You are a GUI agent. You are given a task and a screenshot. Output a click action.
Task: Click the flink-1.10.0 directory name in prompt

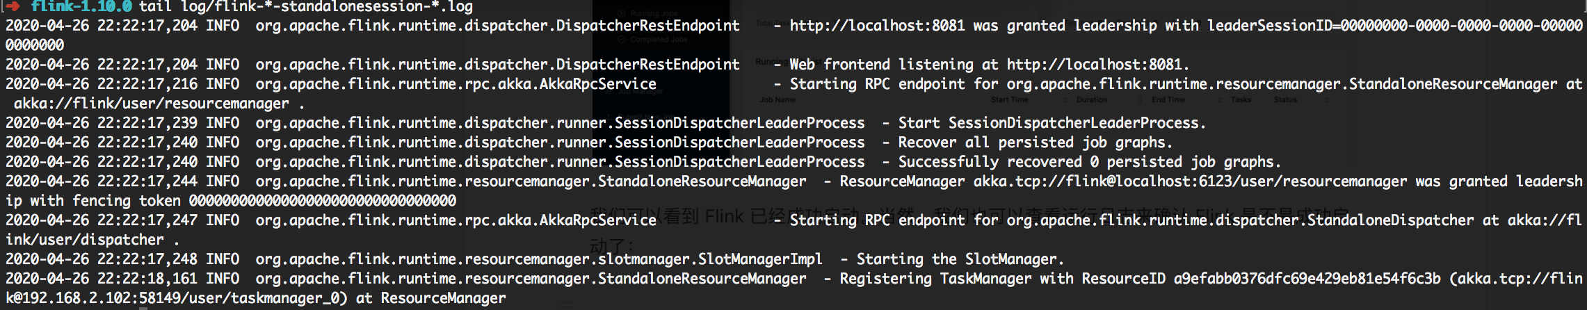click(x=81, y=6)
